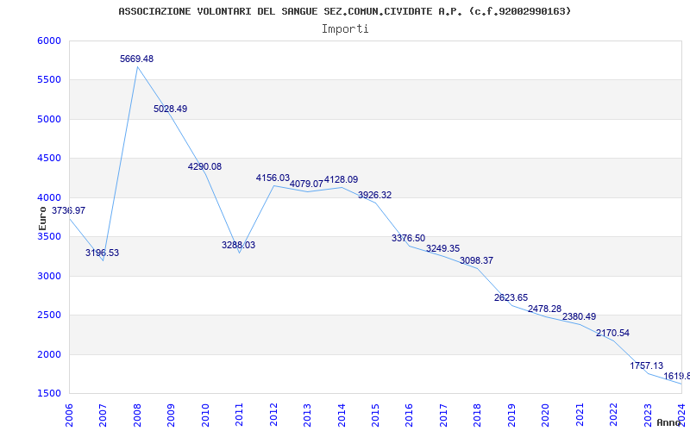Screen dimensions: 690x431
Task: Select the data label 5669.48
Action: click(x=137, y=59)
